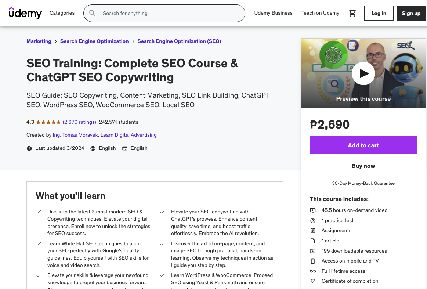The height and width of the screenshot is (289, 427).
Task: Click the on-demand video icon
Action: tap(313, 210)
